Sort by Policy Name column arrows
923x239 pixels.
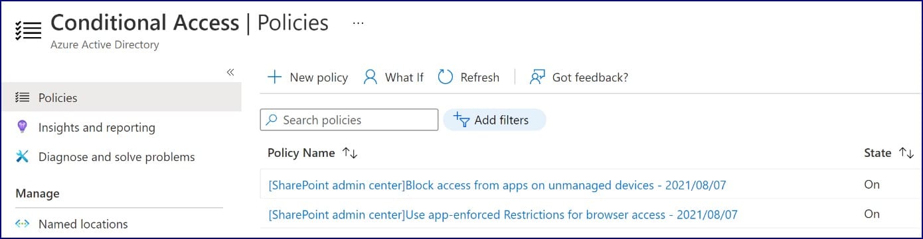(350, 153)
